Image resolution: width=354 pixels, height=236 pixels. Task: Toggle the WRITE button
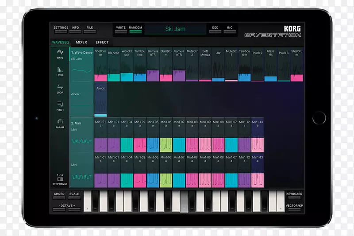click(x=121, y=29)
